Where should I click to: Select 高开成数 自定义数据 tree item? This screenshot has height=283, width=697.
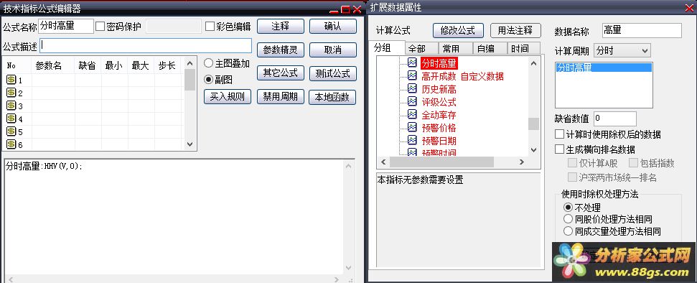462,76
